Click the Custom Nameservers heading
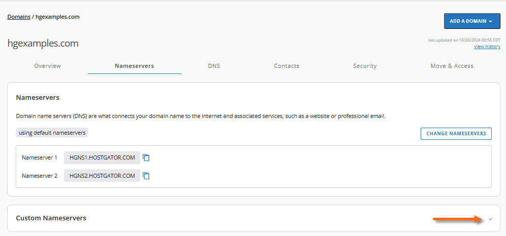Screen dimensions: 506x236 pyautogui.click(x=51, y=218)
